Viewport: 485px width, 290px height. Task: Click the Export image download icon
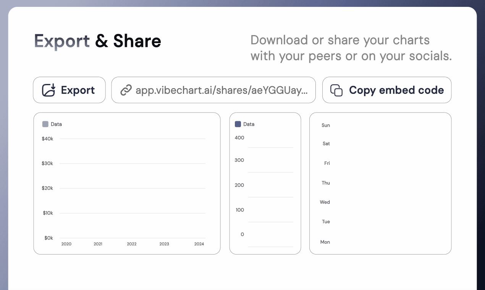click(x=49, y=90)
